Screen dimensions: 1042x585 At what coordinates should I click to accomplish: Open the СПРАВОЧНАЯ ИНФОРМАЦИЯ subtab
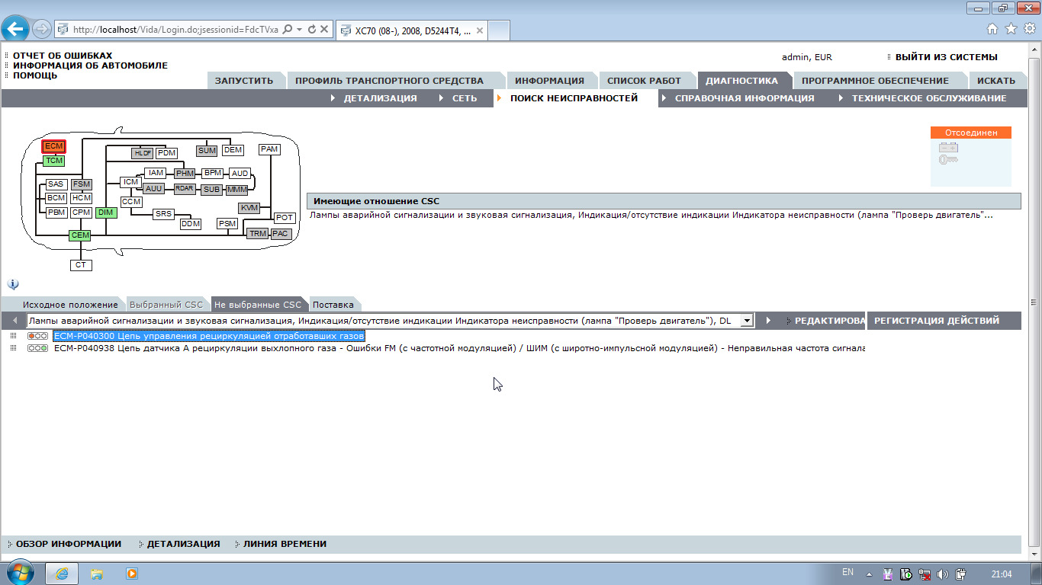tap(745, 98)
